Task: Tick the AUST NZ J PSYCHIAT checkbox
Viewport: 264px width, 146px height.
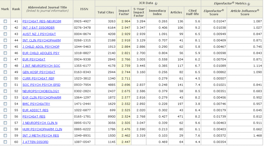Action: pos(5,34)
